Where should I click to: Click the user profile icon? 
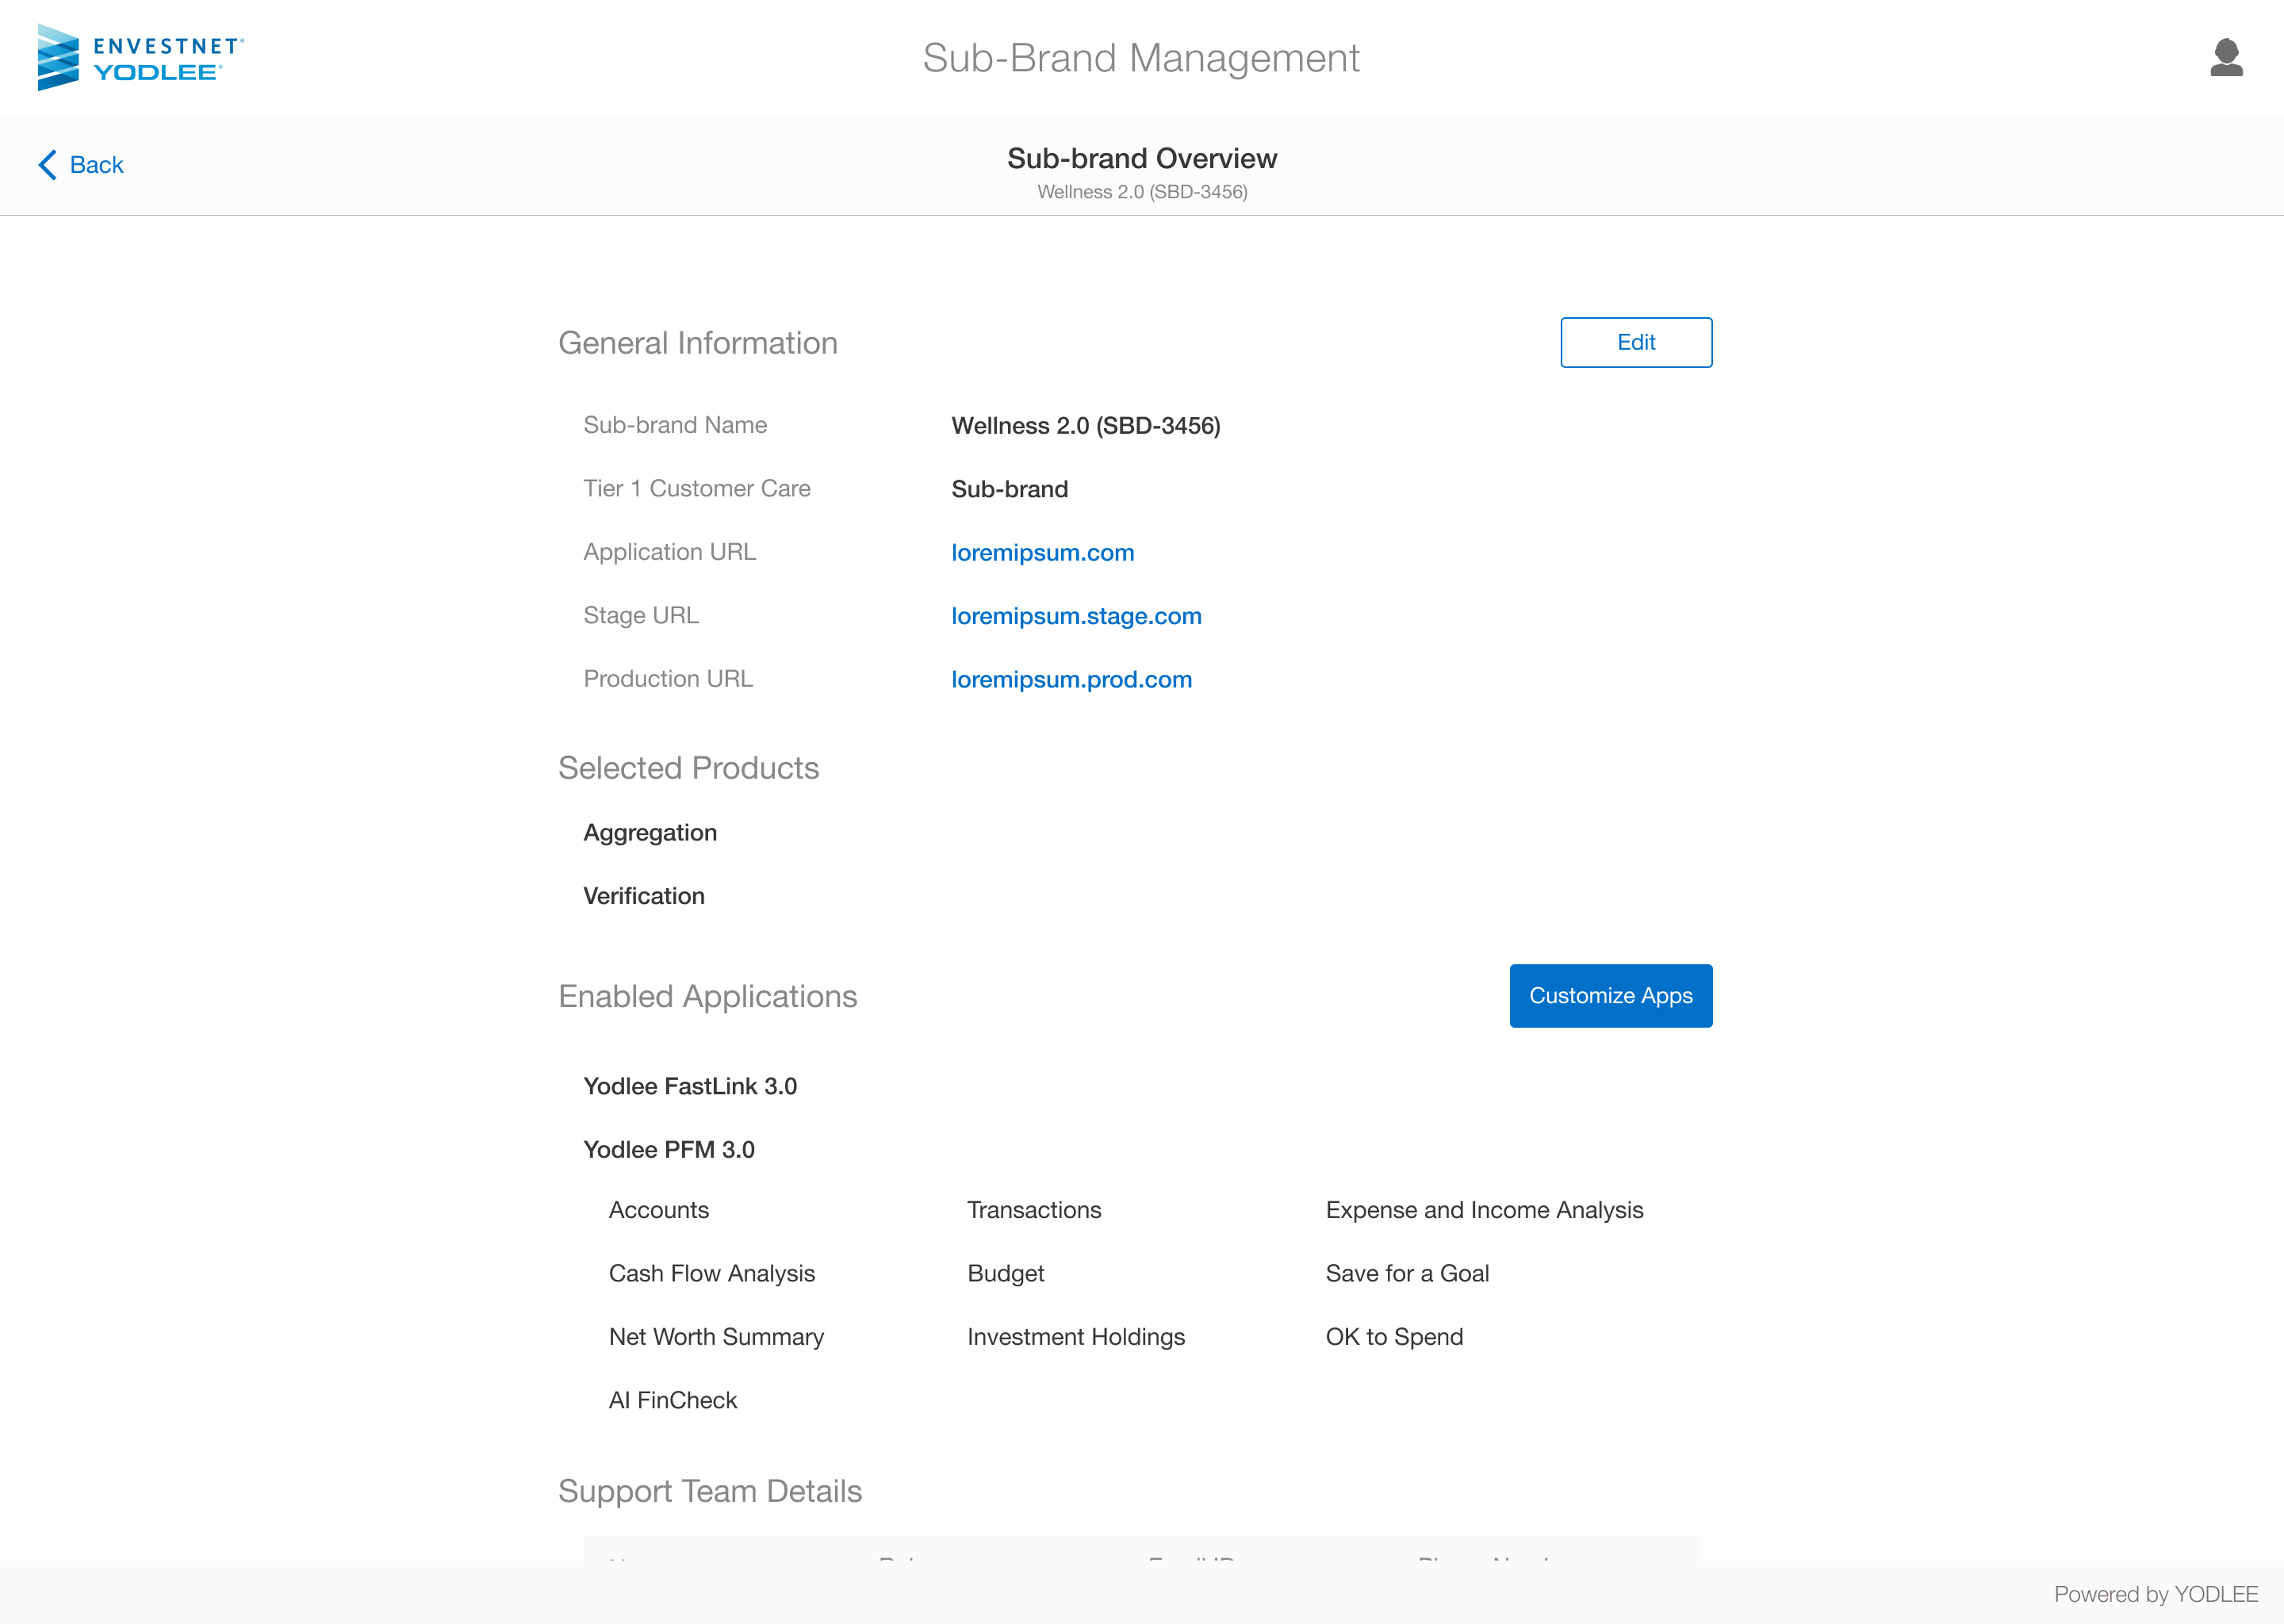[x=2226, y=58]
